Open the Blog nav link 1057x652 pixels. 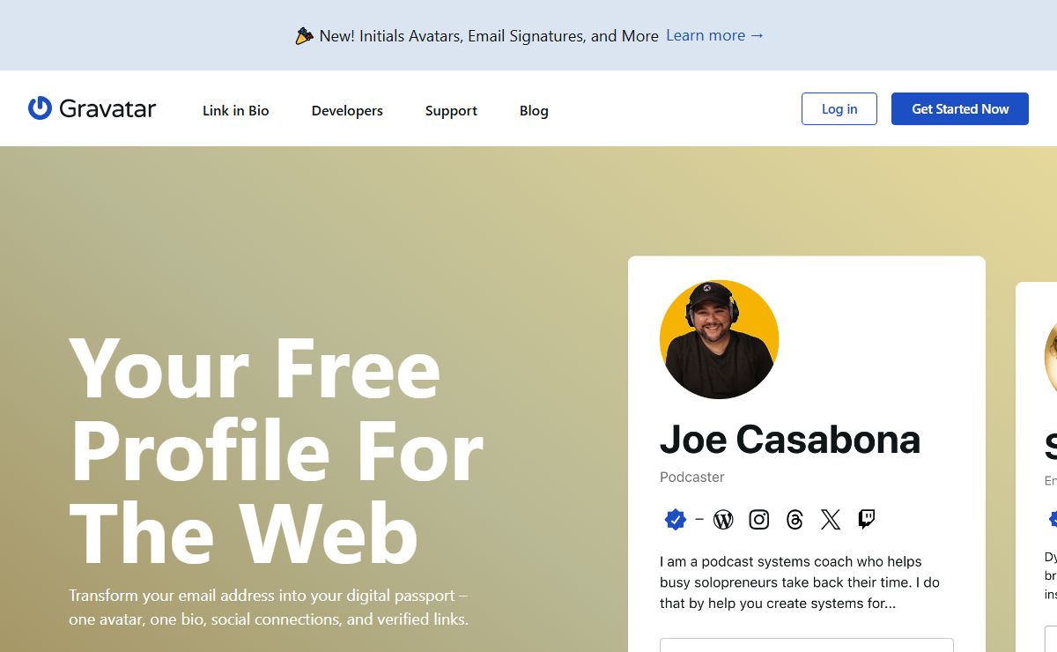534,111
